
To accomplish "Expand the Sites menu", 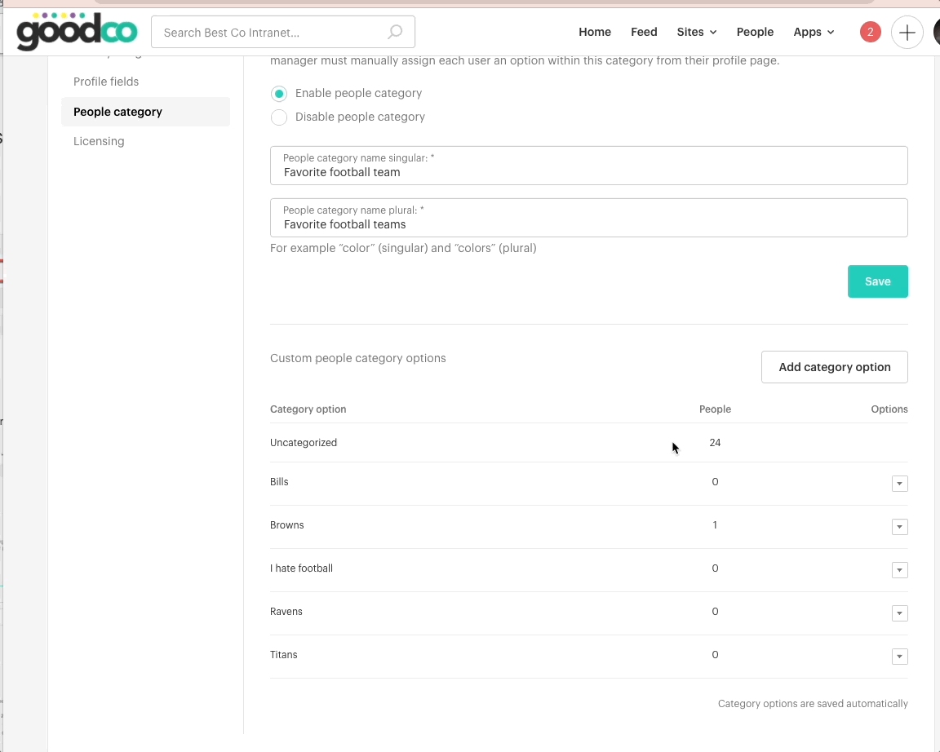I will [696, 32].
